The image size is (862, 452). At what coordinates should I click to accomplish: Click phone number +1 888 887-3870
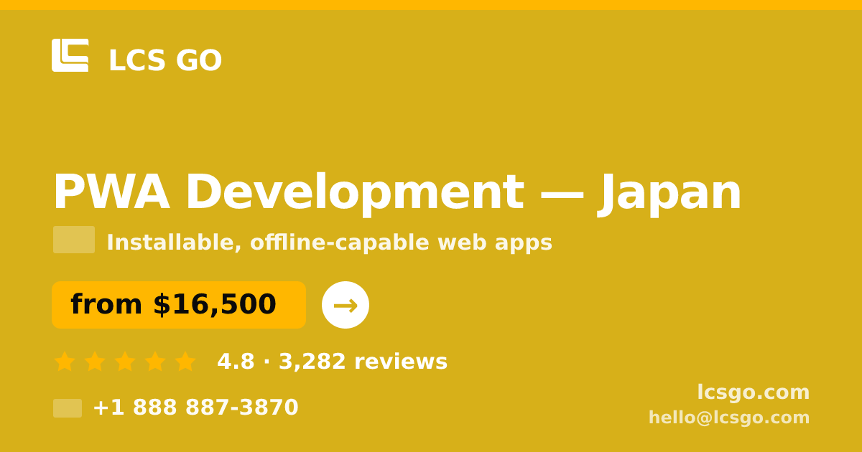195,408
